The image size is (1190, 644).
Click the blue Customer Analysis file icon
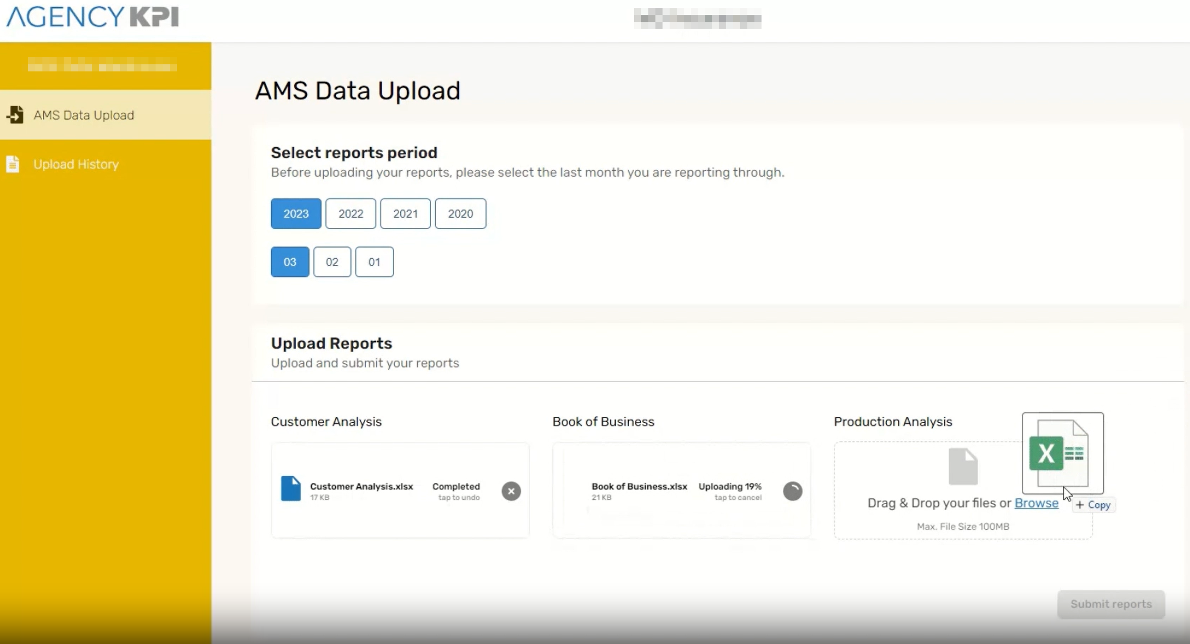(x=291, y=488)
